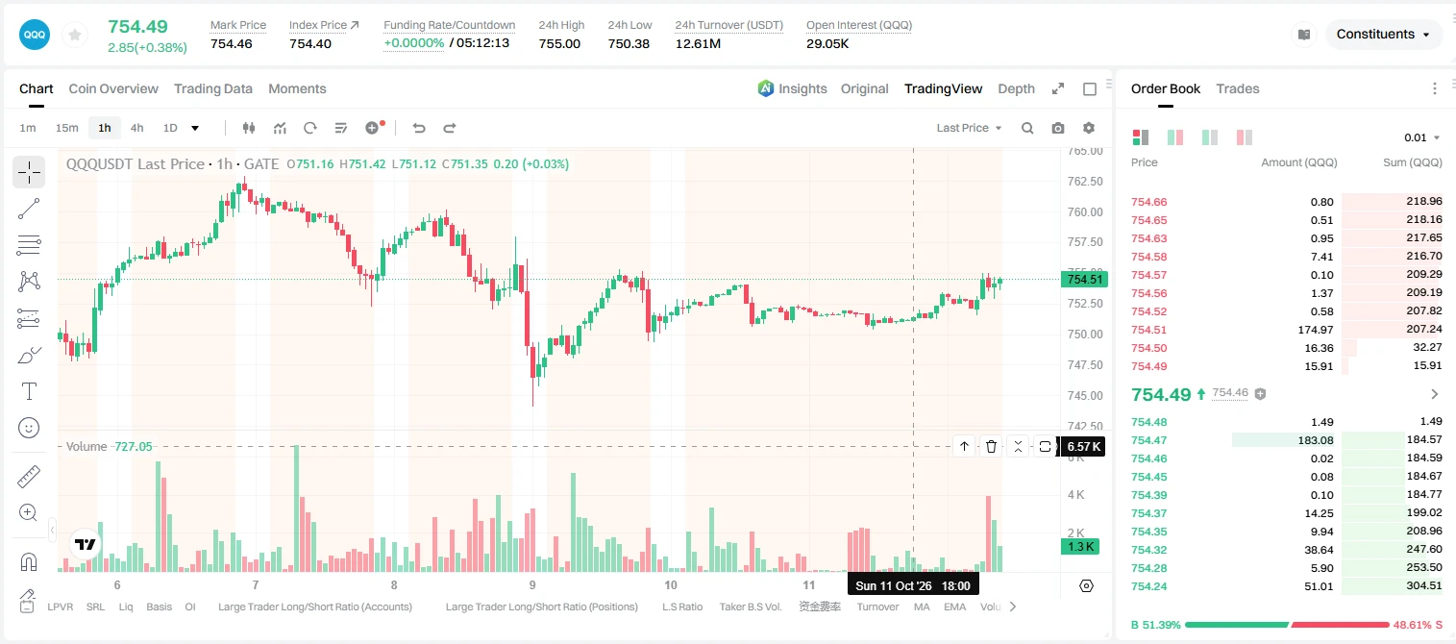Image resolution: width=1456 pixels, height=644 pixels.
Task: Select the ruler measure tool
Action: coord(29,476)
